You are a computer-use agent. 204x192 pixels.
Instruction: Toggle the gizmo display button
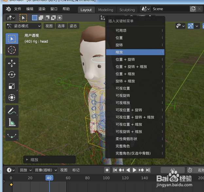coord(191,26)
